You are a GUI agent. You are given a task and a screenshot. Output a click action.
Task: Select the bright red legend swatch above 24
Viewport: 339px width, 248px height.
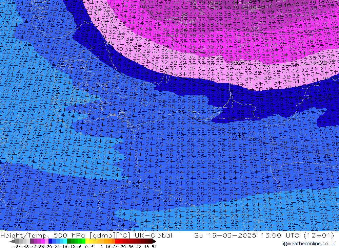click(117, 241)
